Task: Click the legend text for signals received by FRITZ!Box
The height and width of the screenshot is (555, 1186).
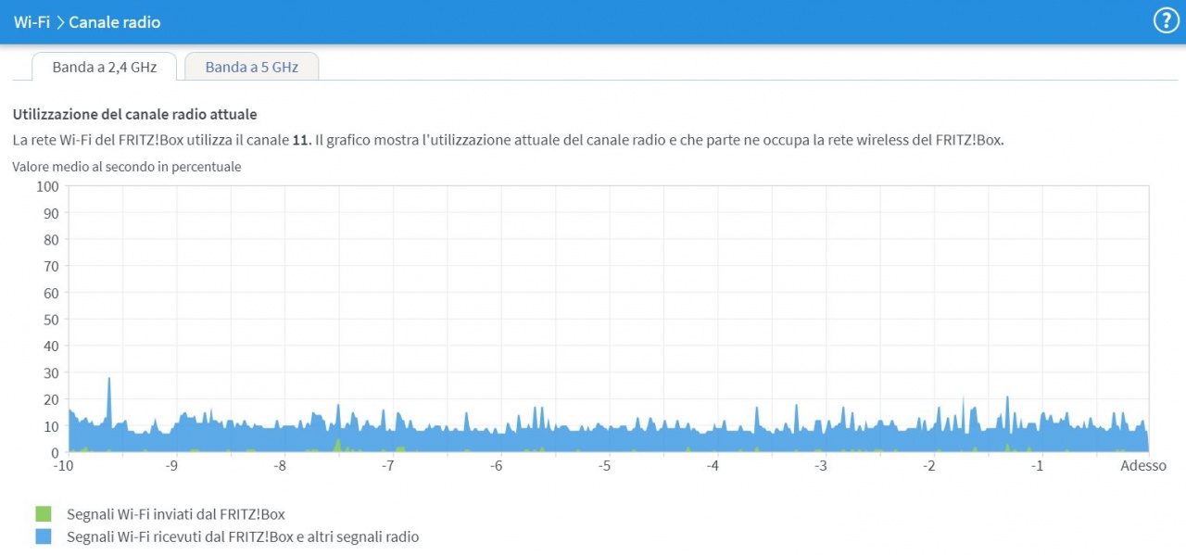Action: pyautogui.click(x=243, y=536)
